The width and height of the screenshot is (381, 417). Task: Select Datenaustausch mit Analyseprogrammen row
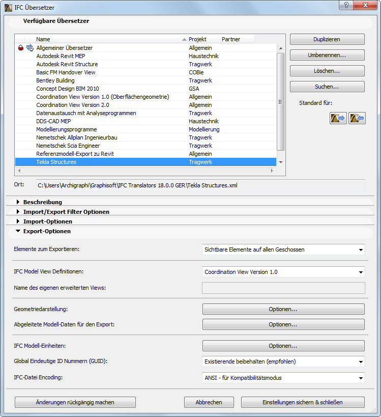click(145, 113)
